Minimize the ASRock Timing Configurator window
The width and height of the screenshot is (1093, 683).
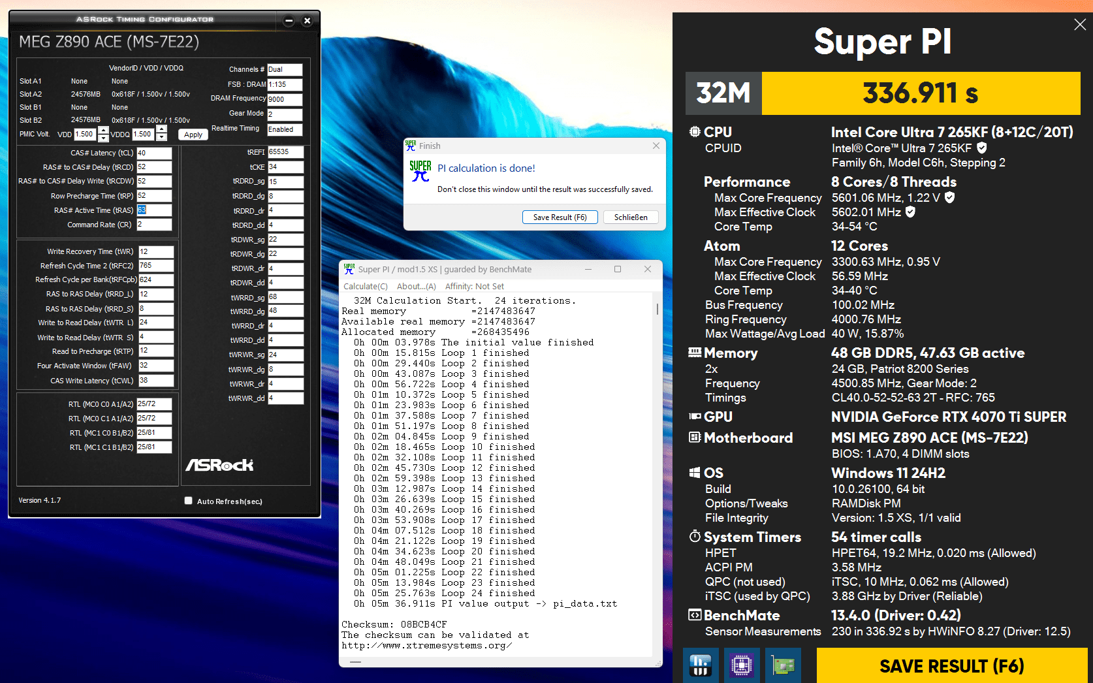tap(289, 21)
